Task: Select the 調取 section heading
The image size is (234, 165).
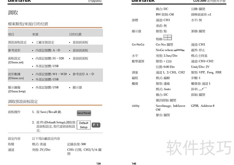Action: tap(13, 13)
